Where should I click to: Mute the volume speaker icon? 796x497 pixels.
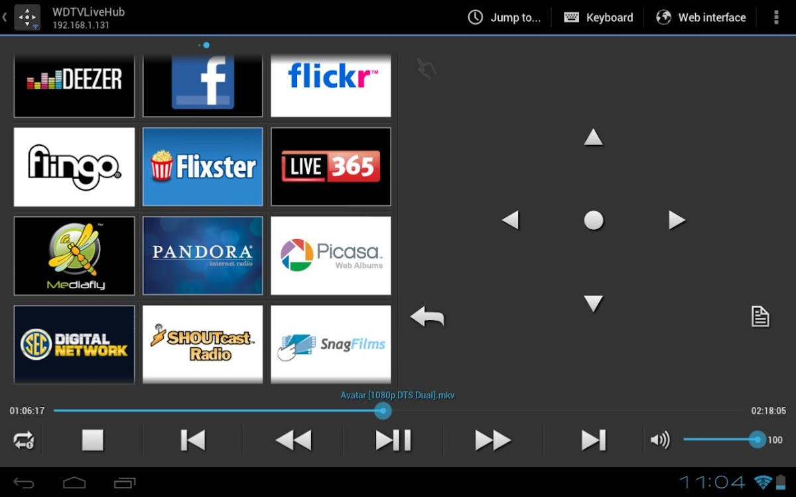click(x=660, y=440)
